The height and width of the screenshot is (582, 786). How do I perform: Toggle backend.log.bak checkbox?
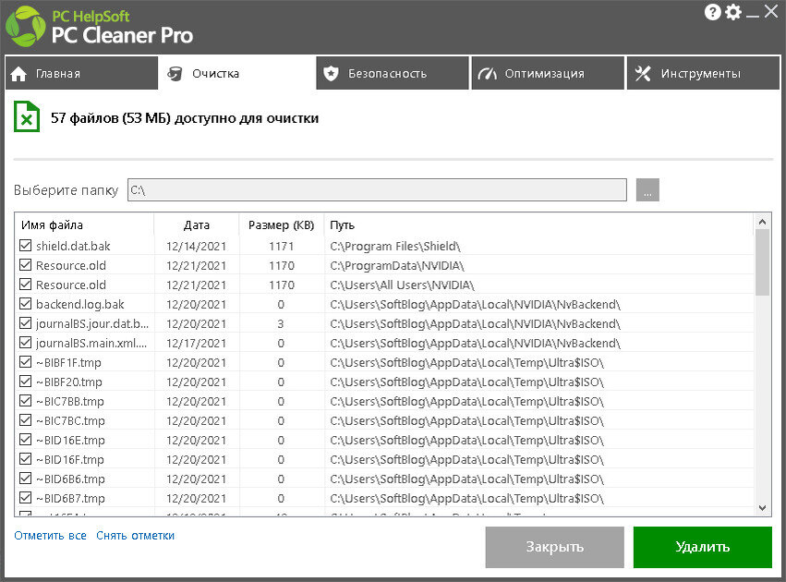tap(25, 304)
